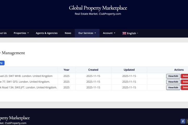Click View/Edit for SW3 JFT property

point(173,87)
